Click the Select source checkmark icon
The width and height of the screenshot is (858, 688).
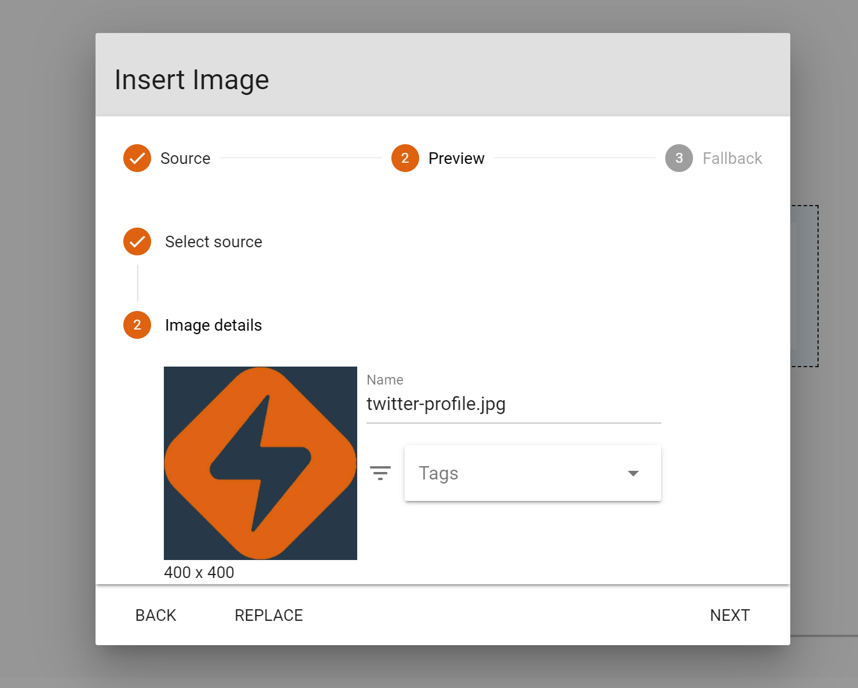pos(137,241)
